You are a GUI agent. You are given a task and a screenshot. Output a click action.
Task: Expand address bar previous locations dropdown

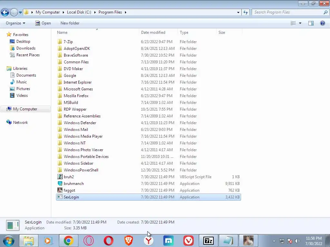click(238, 13)
